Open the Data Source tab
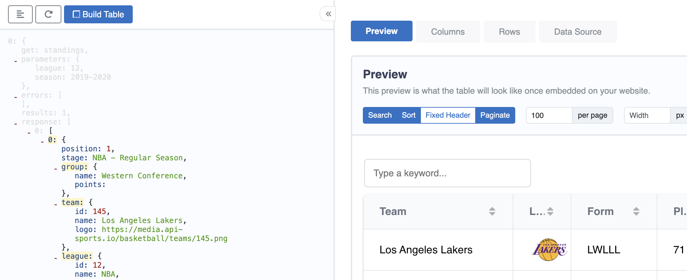This screenshot has width=687, height=280. tap(578, 32)
